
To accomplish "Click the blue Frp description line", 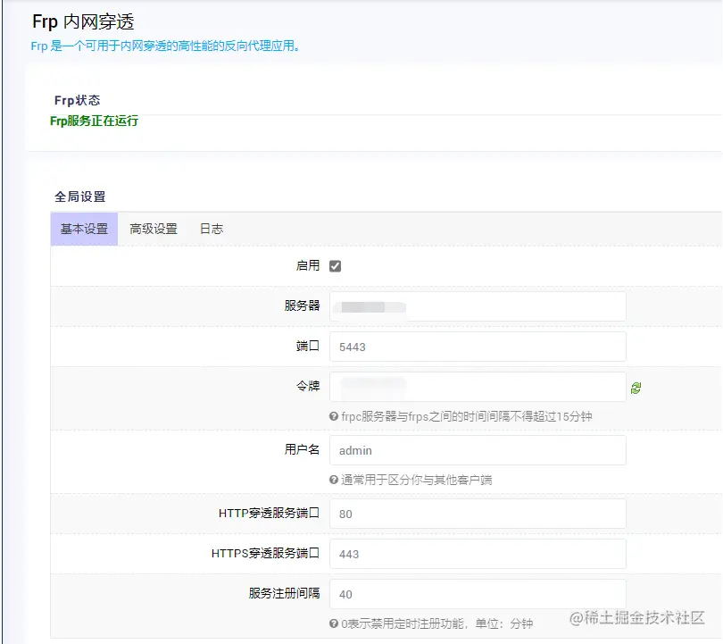I will click(x=165, y=46).
